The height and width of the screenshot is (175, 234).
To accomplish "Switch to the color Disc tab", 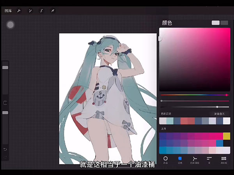I will pyautogui.click(x=165, y=160).
